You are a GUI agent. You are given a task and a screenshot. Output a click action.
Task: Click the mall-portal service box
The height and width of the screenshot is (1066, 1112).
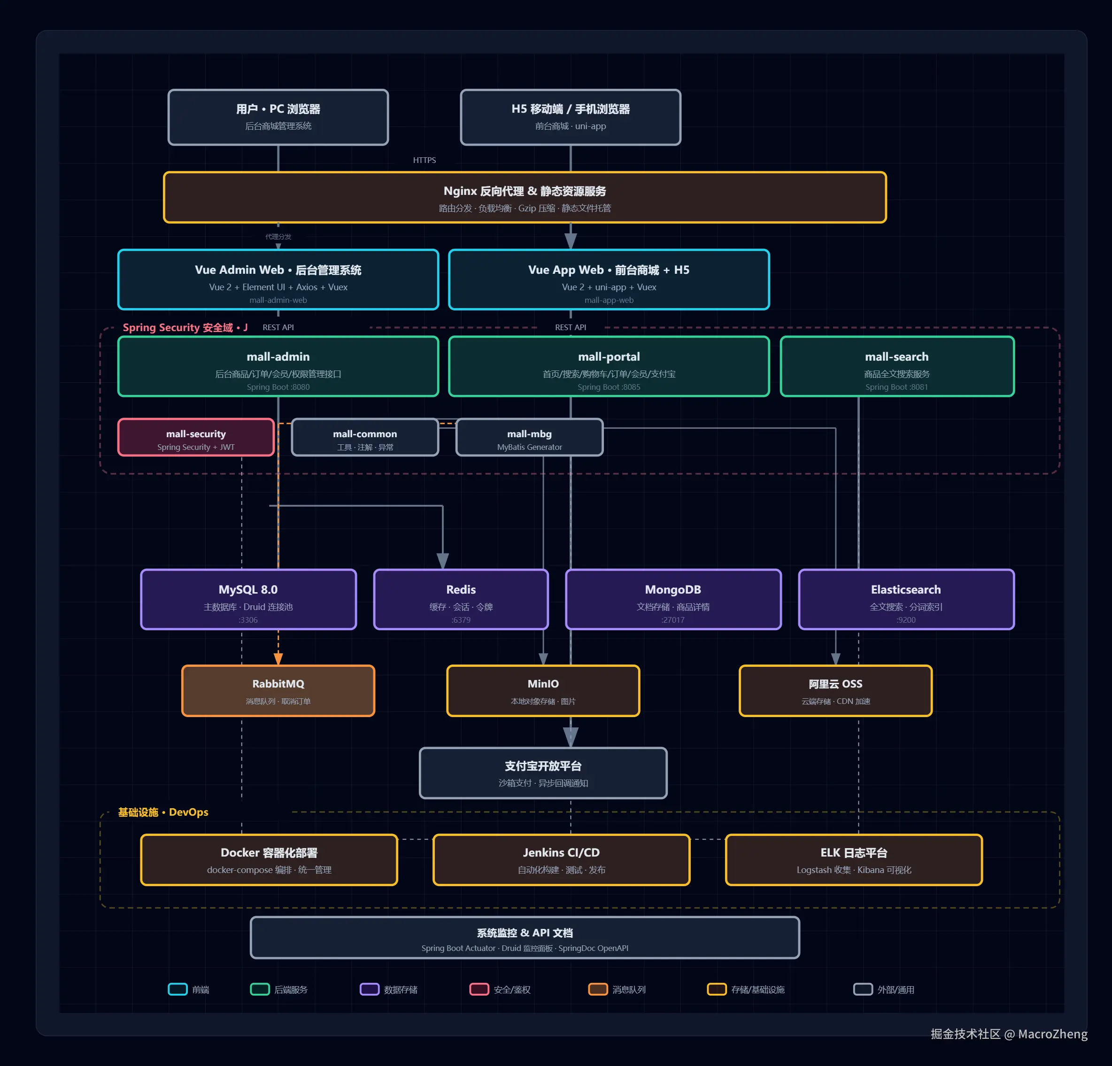609,366
